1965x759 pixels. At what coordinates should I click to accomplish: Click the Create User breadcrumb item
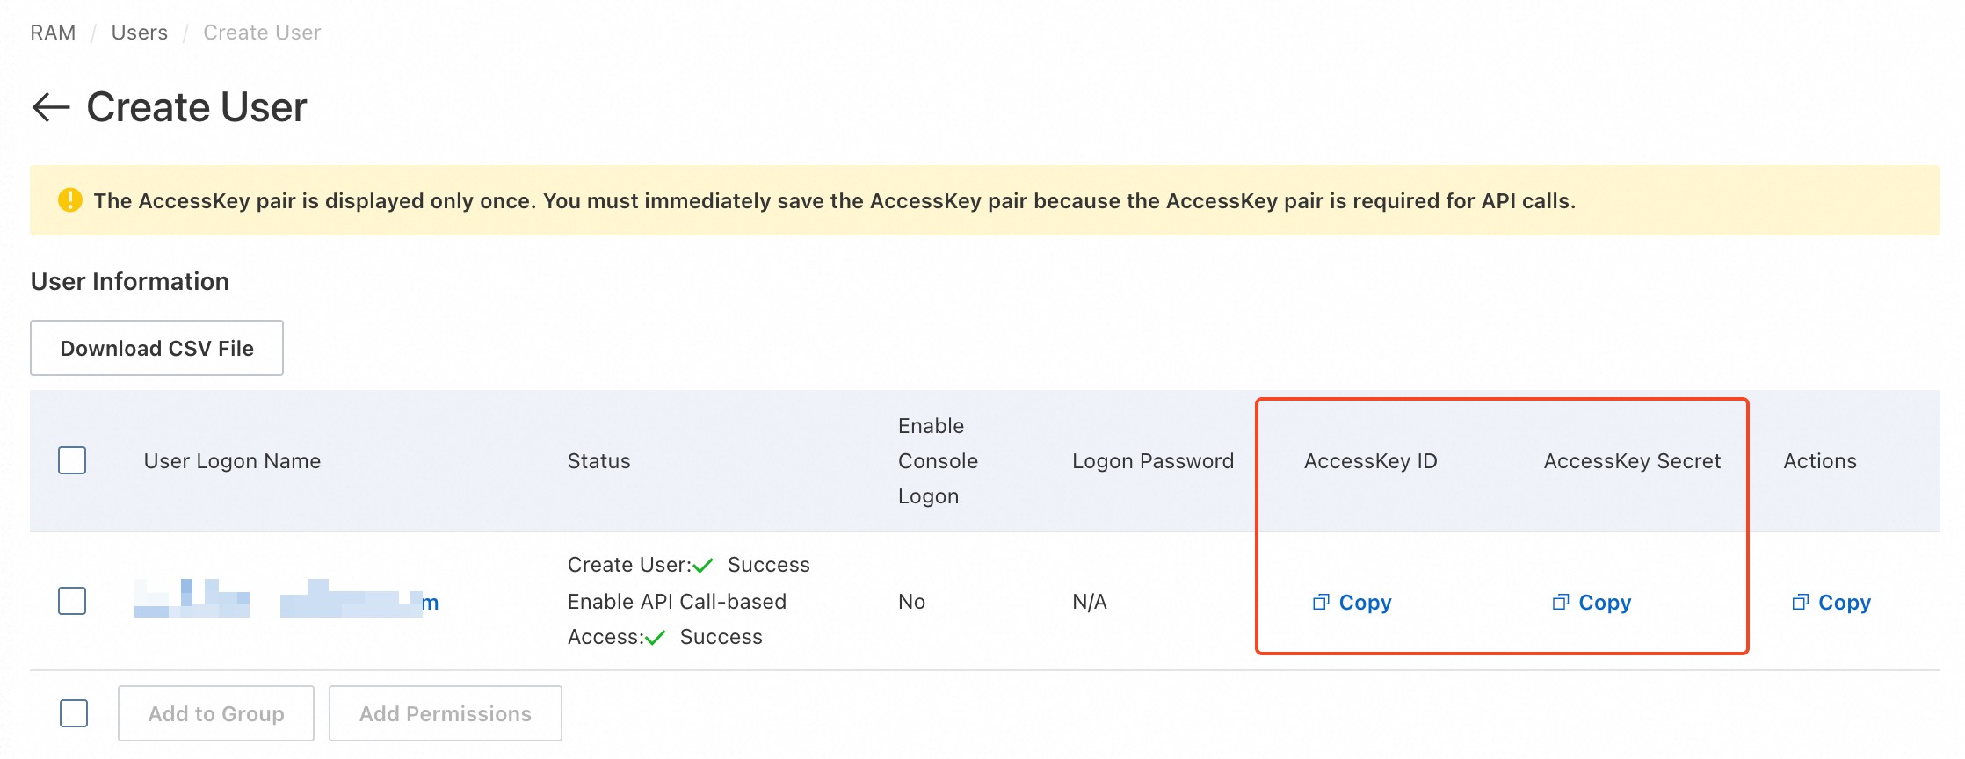262,33
